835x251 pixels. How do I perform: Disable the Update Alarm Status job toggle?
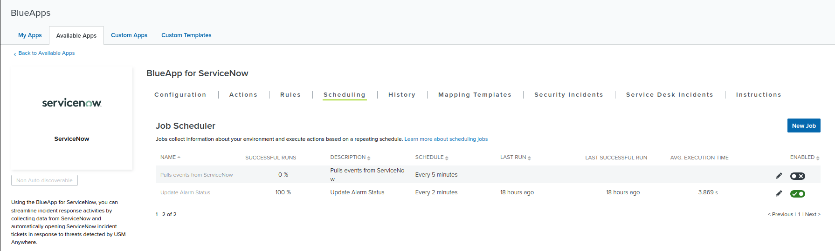797,194
